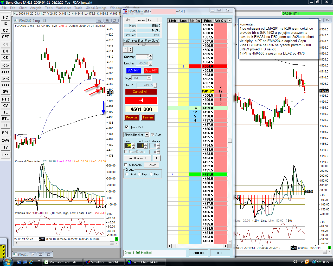Image resolution: width=333 pixels, height=266 pixels.
Task: Click the Center button next to Autocenter
Action: (152, 165)
